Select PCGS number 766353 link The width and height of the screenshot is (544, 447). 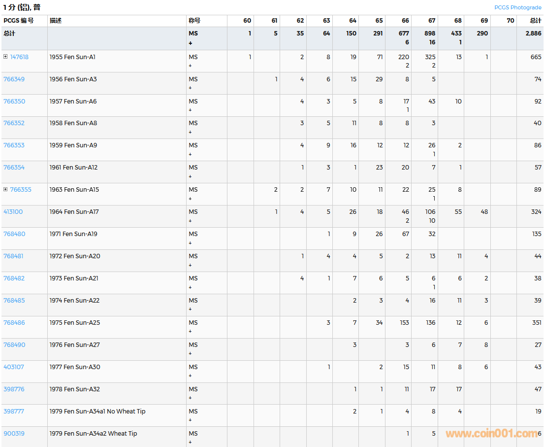14,145
